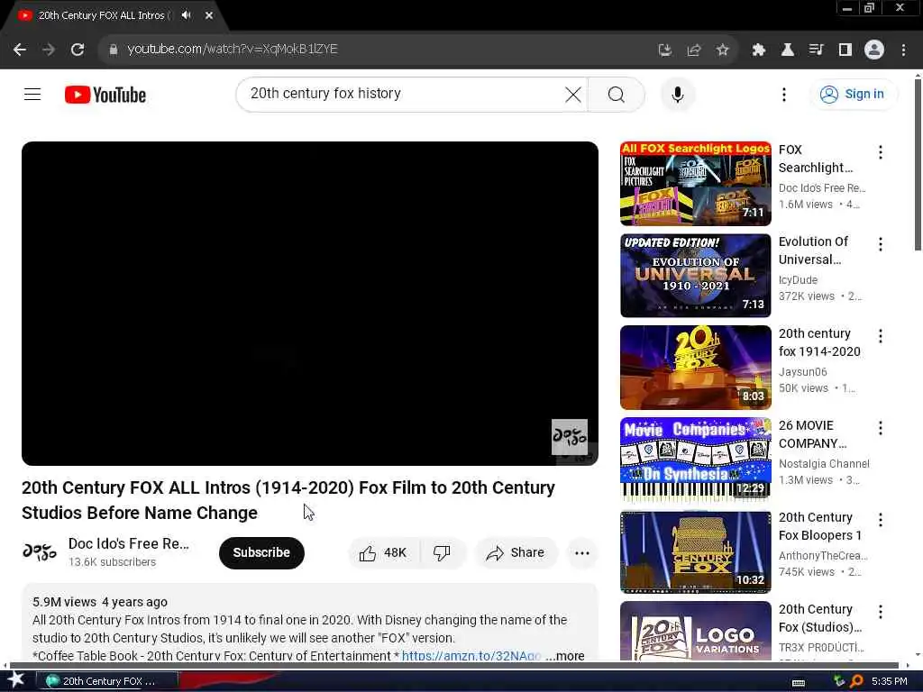Subscribe to Doc Ido's channel
This screenshot has height=692, width=923.
click(x=261, y=552)
